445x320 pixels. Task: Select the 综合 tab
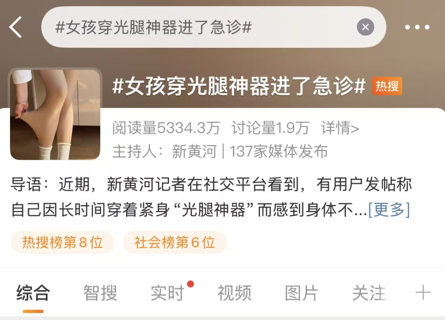pyautogui.click(x=33, y=293)
